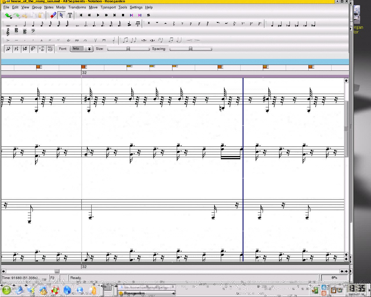The width and height of the screenshot is (371, 297).
Task: Open the Transforms menu
Action: [77, 7]
